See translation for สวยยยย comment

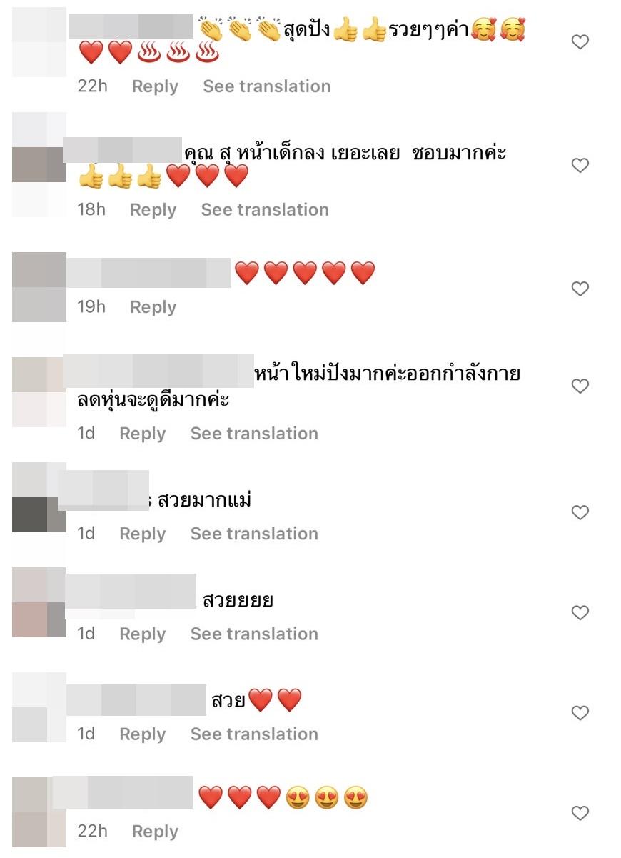point(254,634)
